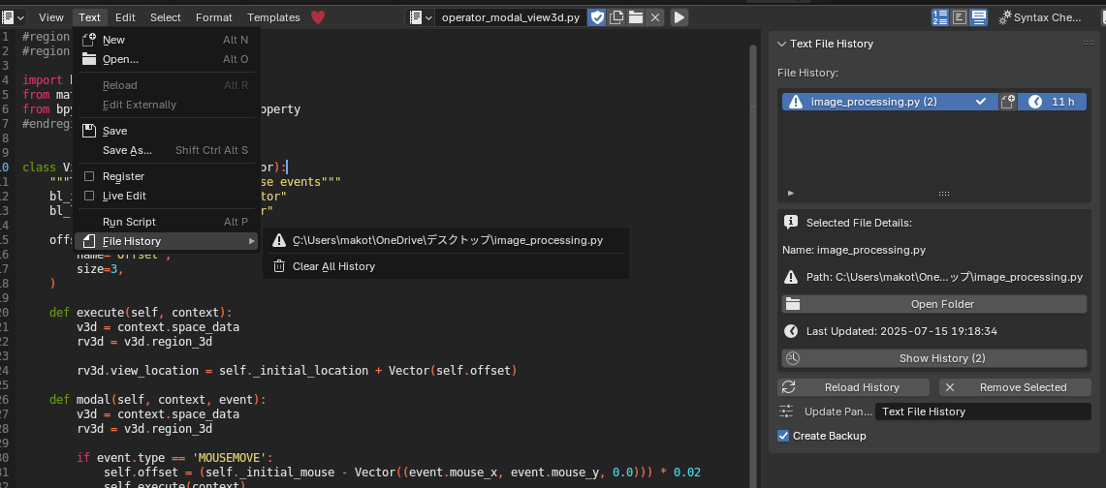
Task: Unlink the text with the X icon
Action: [655, 17]
